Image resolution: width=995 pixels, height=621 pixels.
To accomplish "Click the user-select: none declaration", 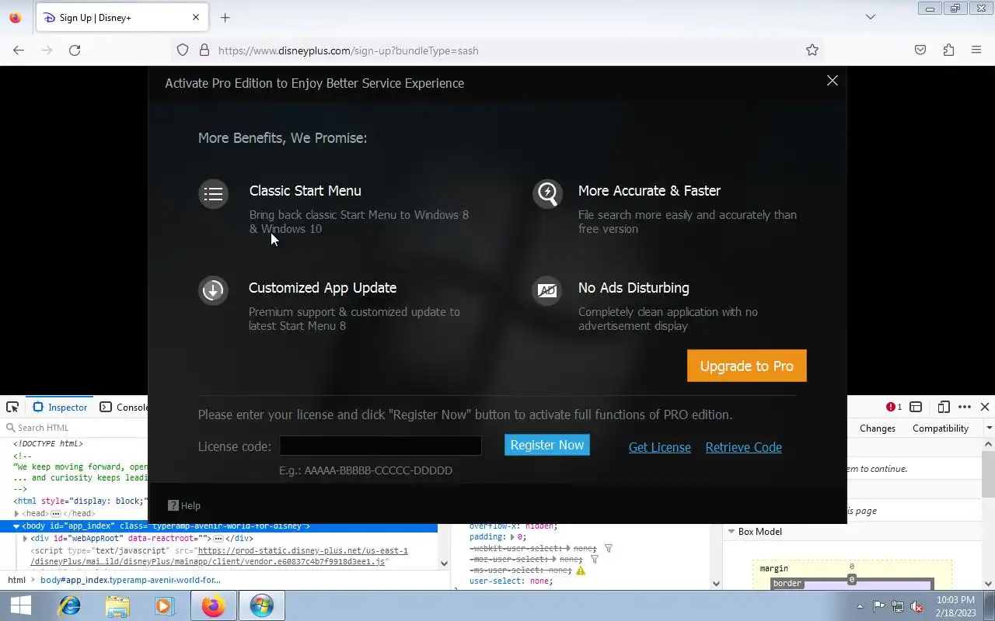I will click(x=511, y=581).
